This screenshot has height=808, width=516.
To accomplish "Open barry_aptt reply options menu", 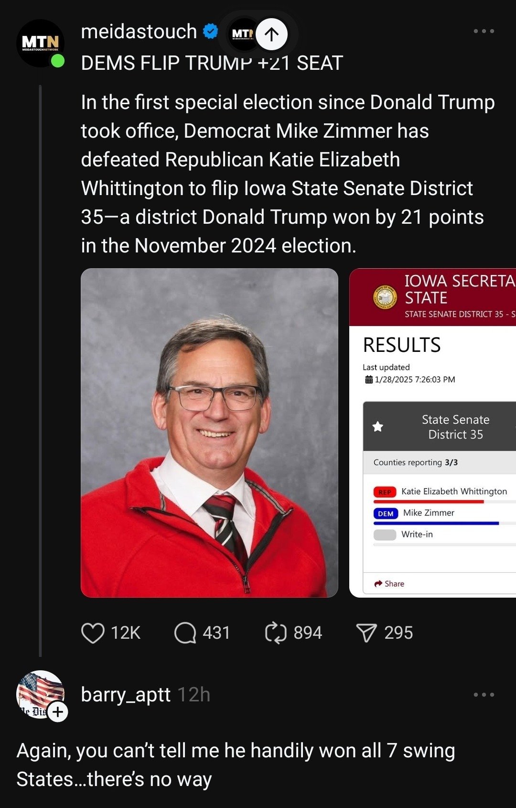I will pyautogui.click(x=484, y=695).
